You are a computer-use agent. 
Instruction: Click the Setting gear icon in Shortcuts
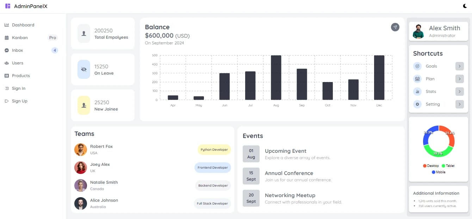[x=417, y=104]
